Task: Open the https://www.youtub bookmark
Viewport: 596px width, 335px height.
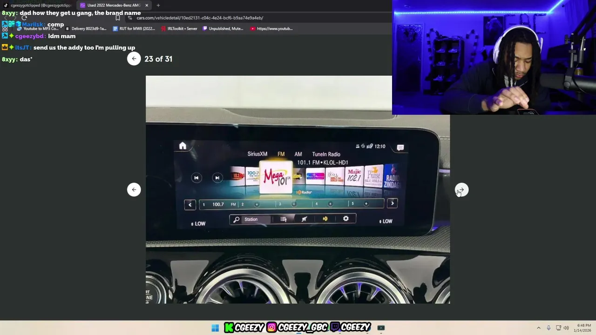Action: [x=271, y=28]
